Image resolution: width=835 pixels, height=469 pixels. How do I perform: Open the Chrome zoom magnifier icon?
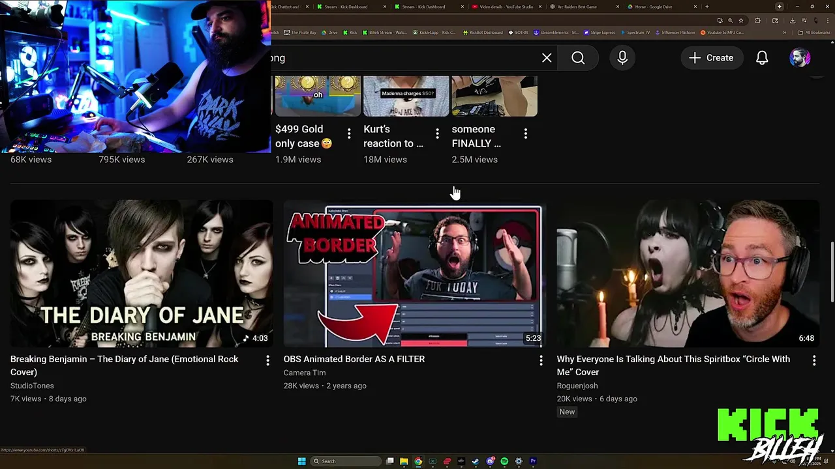[730, 20]
